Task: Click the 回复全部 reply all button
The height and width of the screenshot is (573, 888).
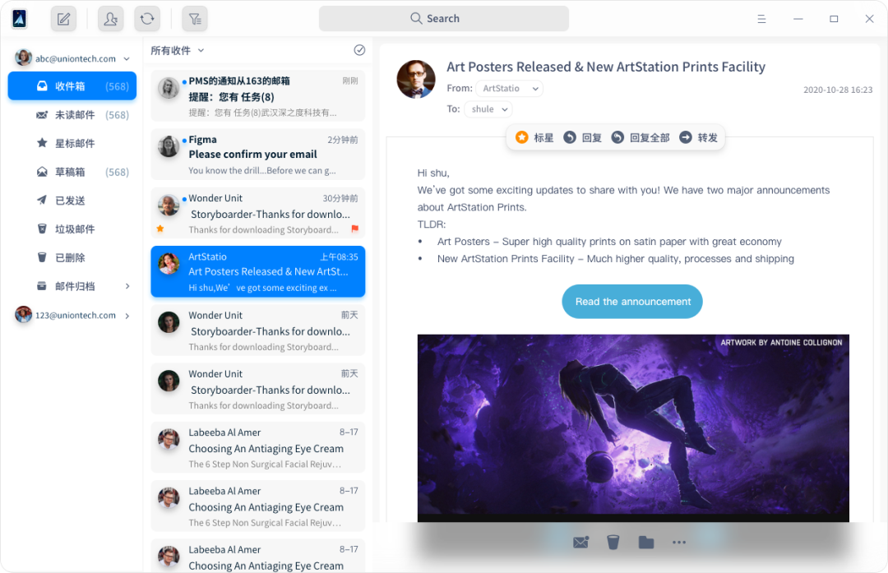Action: [641, 137]
